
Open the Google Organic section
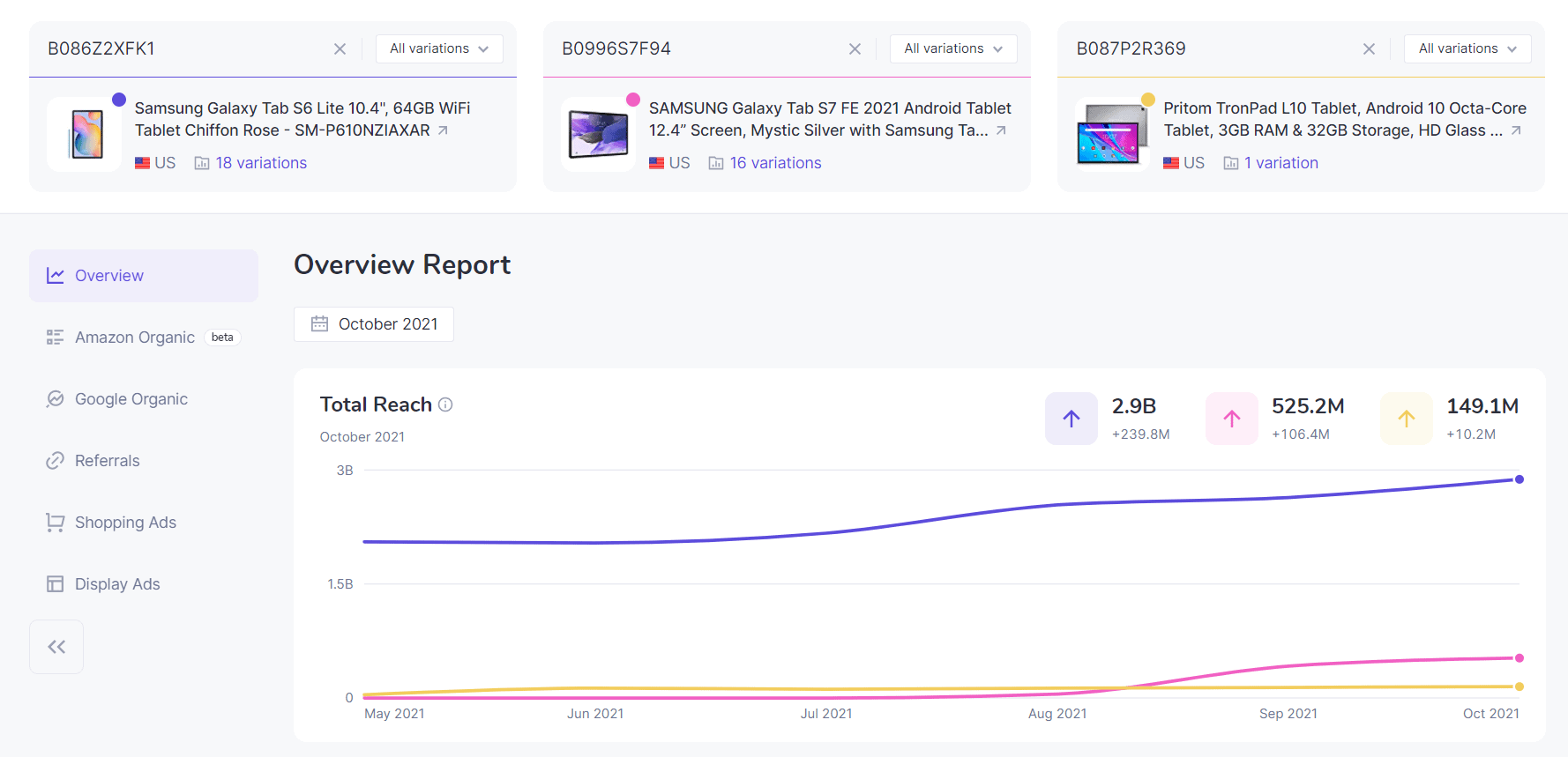click(x=144, y=399)
